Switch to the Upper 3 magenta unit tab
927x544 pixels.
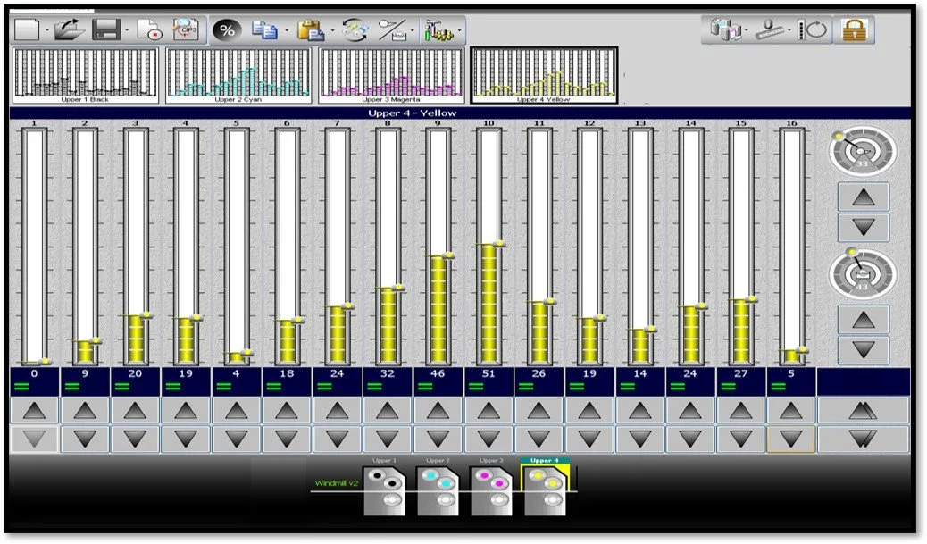coord(491,489)
